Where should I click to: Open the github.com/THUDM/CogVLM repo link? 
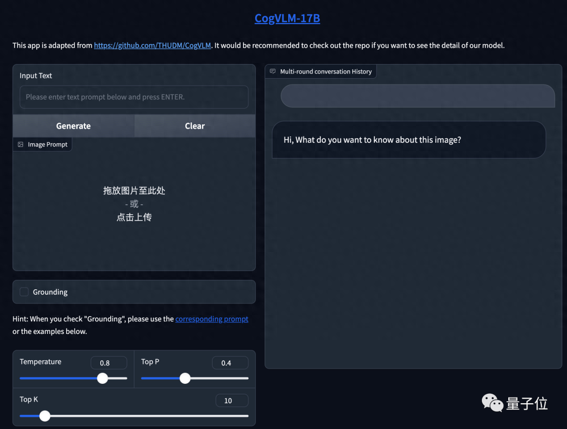152,46
